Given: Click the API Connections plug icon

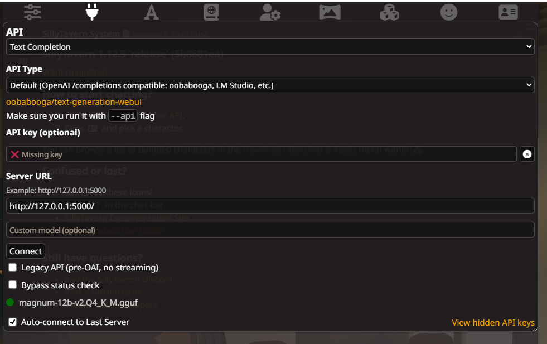Looking at the screenshot, I should [92, 12].
